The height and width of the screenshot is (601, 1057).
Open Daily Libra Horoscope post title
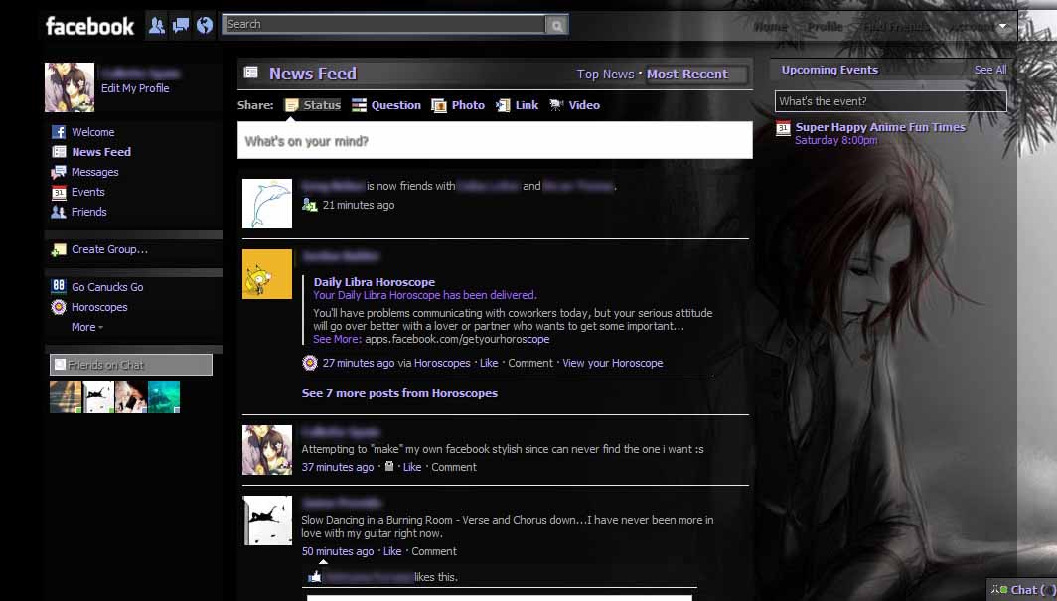[x=375, y=282]
